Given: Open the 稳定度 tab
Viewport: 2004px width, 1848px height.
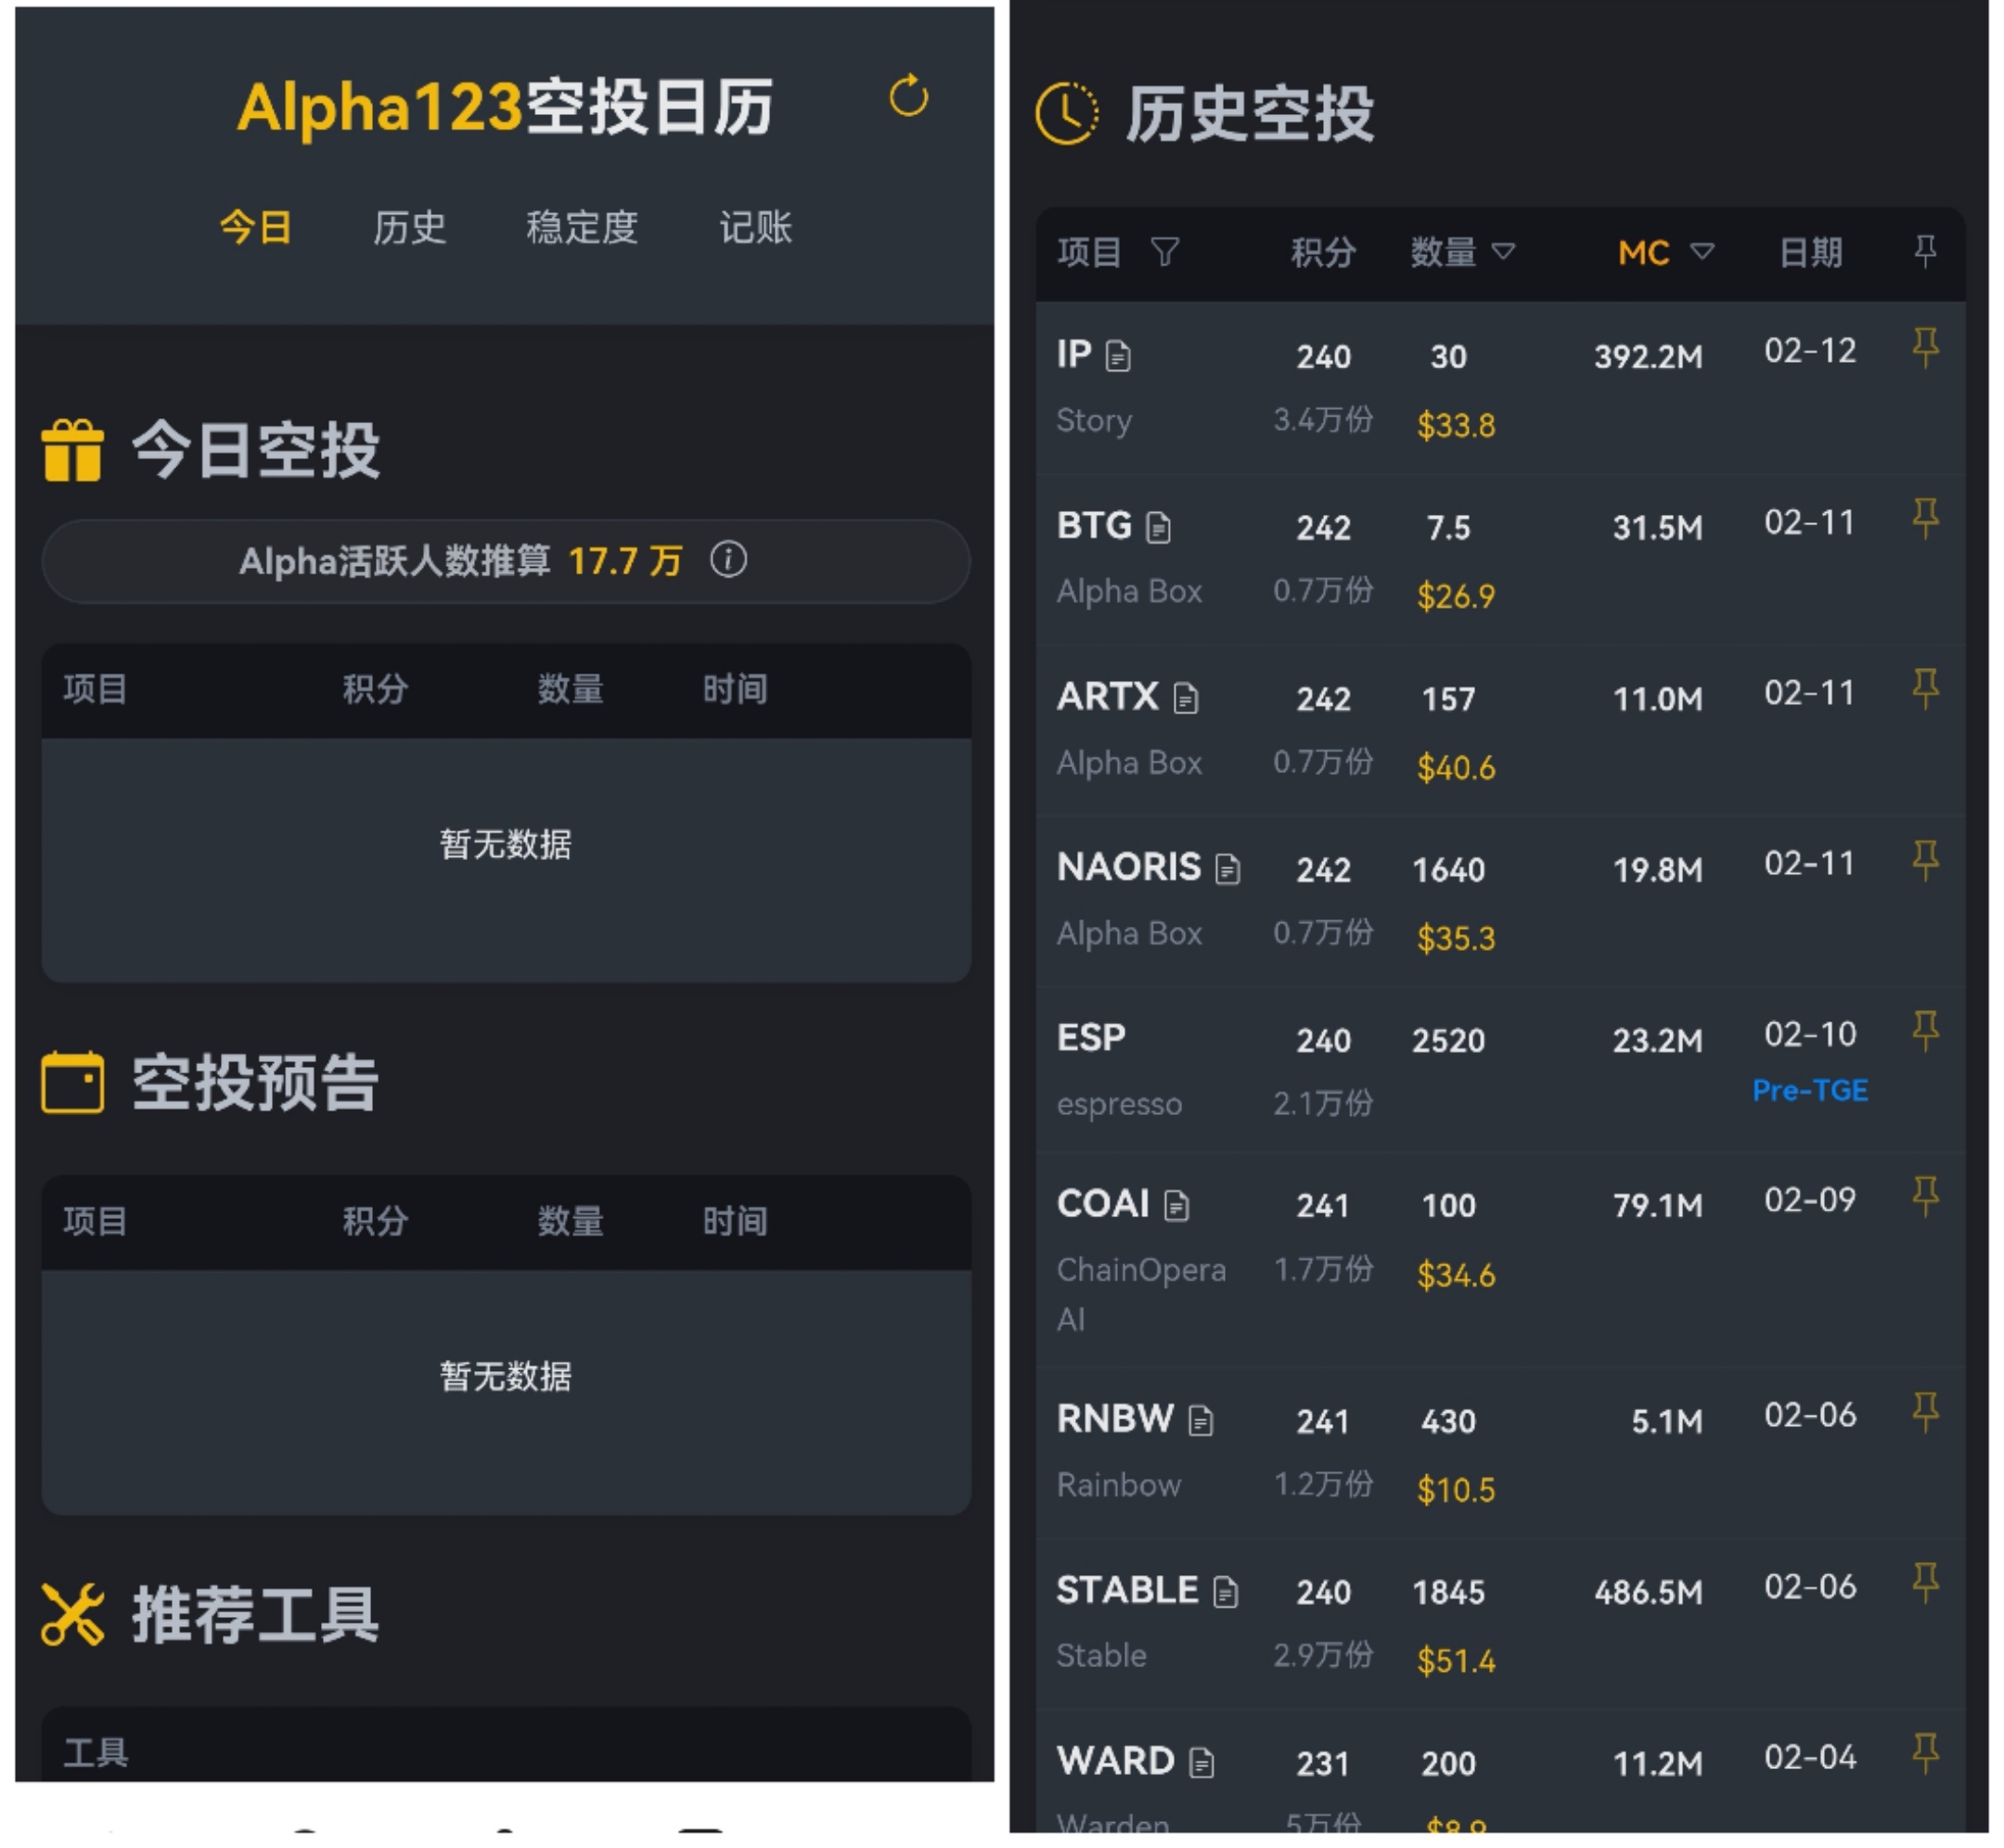Looking at the screenshot, I should (582, 228).
